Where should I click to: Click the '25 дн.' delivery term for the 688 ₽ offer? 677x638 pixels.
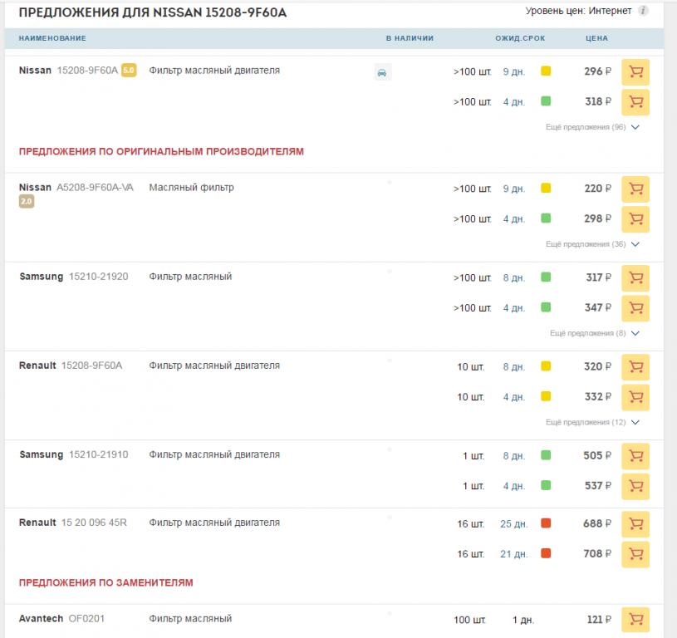point(514,524)
